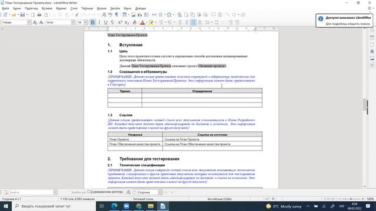Open Windows Start menu
Image resolution: width=376 pixels, height=211 pixels.
coord(6,206)
